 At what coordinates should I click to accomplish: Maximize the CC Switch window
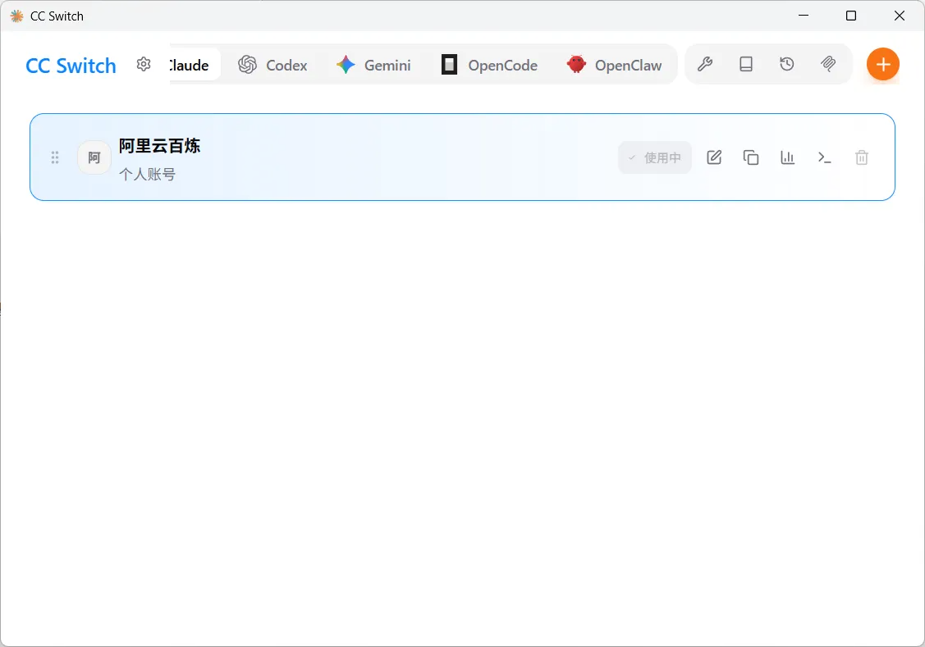click(x=850, y=16)
